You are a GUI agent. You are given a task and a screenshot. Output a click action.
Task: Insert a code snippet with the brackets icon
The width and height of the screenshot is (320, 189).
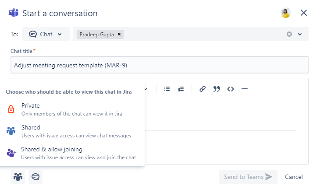coord(231,89)
